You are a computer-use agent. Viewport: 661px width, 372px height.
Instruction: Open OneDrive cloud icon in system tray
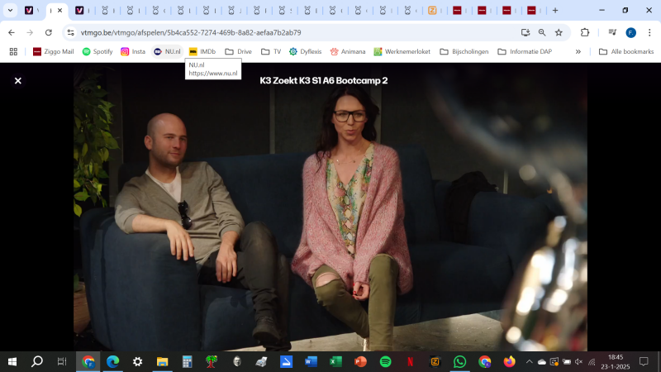(542, 361)
